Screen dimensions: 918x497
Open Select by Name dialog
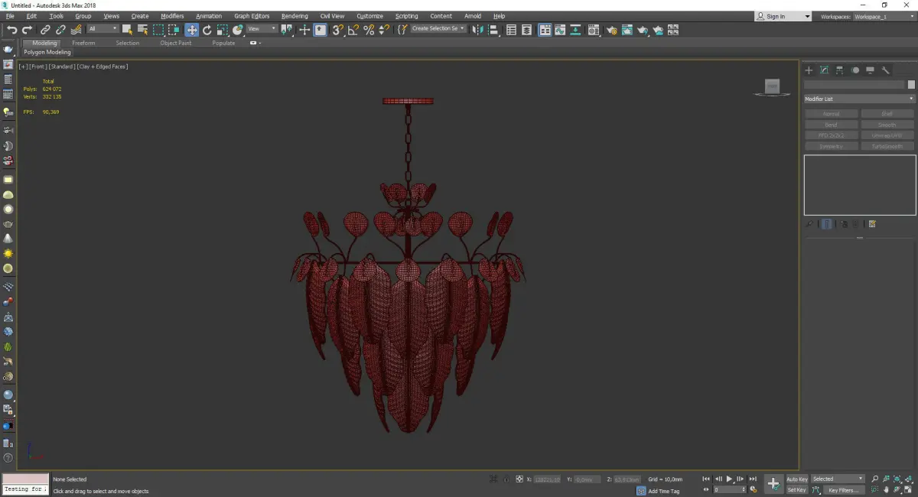point(142,30)
